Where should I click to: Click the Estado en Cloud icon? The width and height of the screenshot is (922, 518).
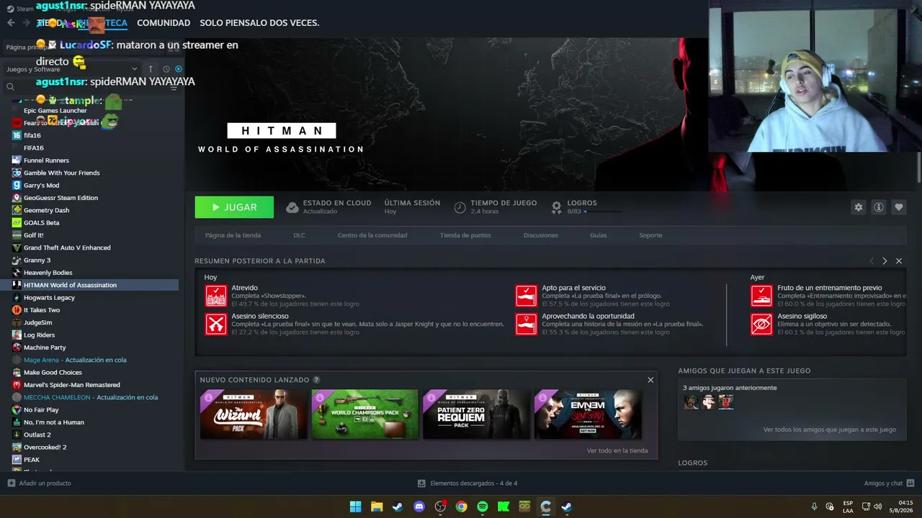292,207
